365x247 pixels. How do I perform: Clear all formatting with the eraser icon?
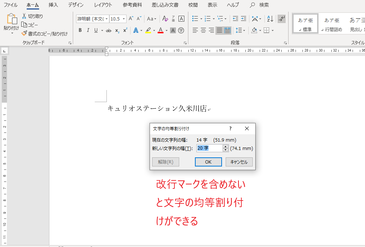click(x=165, y=19)
